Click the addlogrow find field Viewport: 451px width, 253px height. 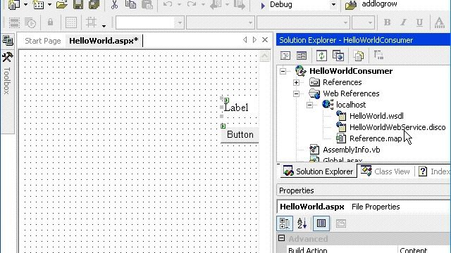click(405, 4)
